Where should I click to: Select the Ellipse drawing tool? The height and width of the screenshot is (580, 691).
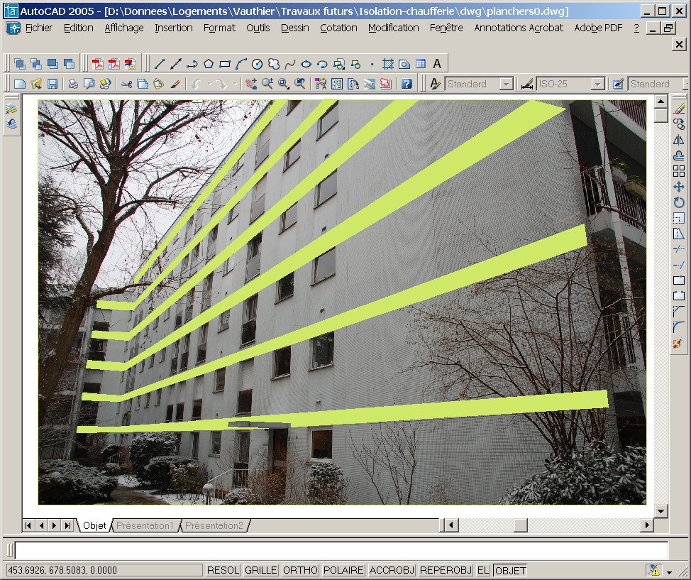(x=306, y=64)
